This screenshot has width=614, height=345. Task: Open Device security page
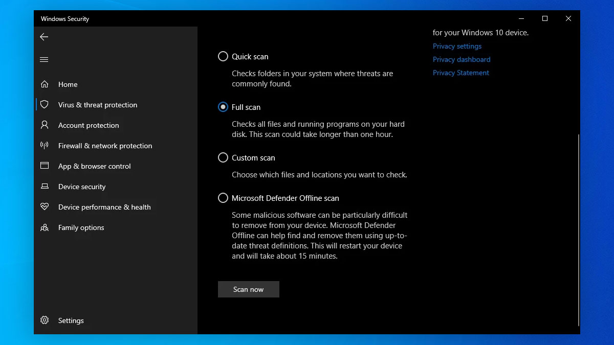pyautogui.click(x=116, y=187)
